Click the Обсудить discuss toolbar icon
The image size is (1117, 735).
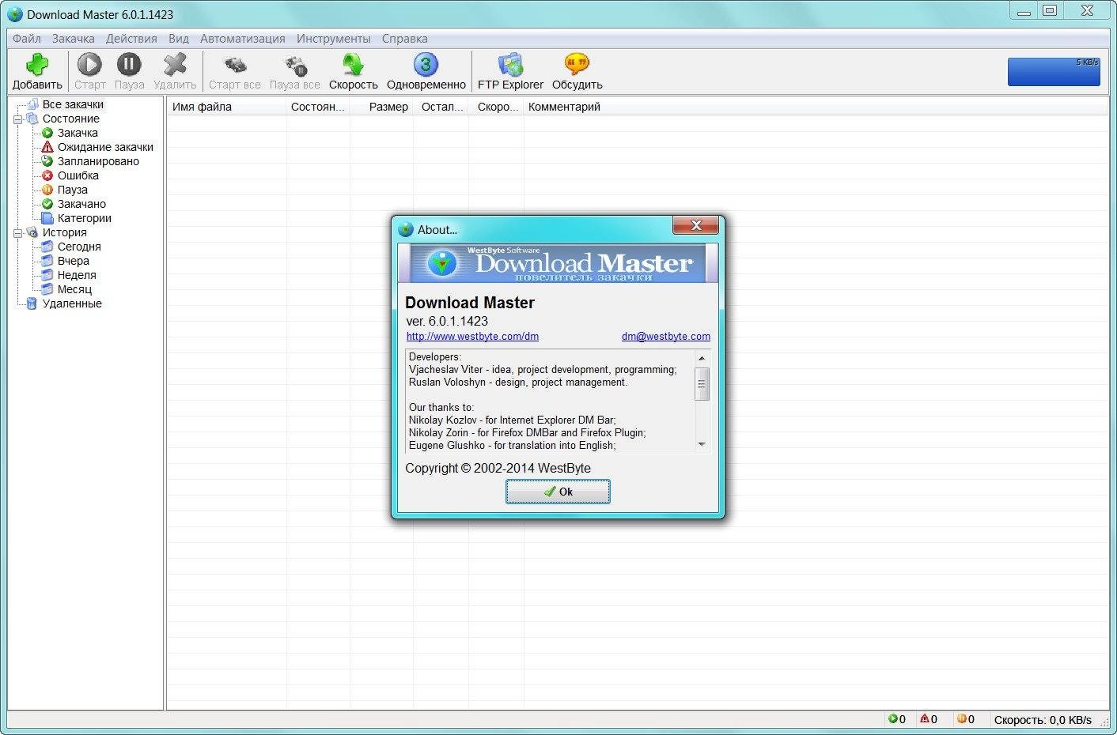coord(577,64)
